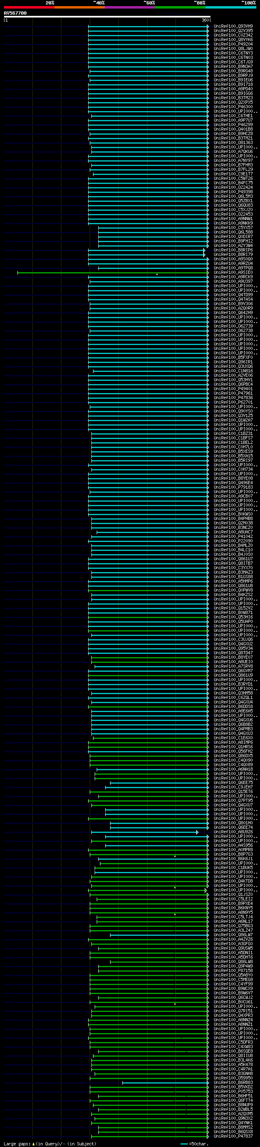The image size is (260, 1147).
Task: Open hit UniRef100_Q93VH9
Action: point(233,26)
